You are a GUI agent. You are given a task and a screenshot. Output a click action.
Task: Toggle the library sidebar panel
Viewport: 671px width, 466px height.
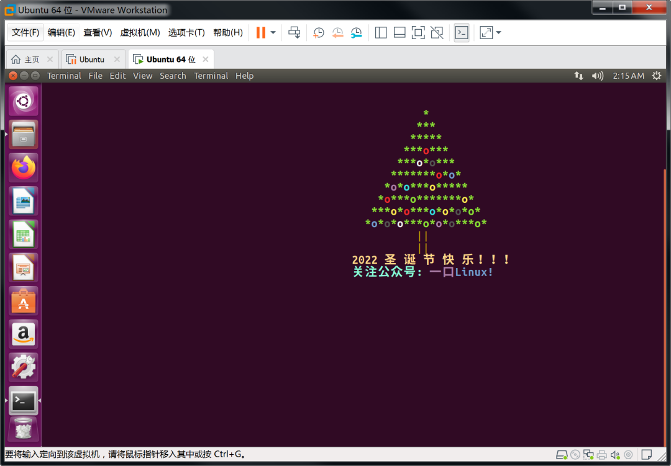(380, 32)
